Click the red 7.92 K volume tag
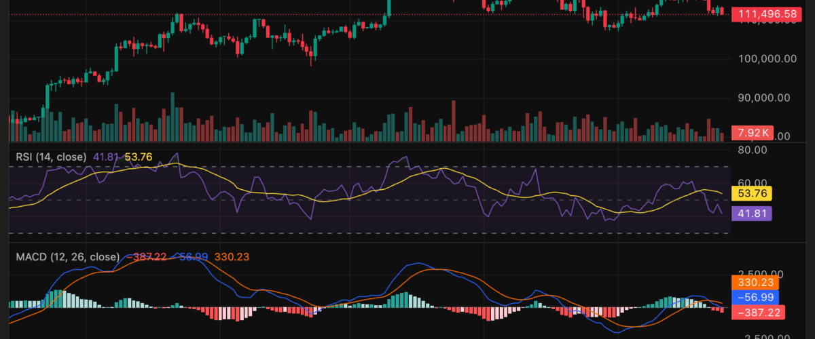 tap(753, 133)
